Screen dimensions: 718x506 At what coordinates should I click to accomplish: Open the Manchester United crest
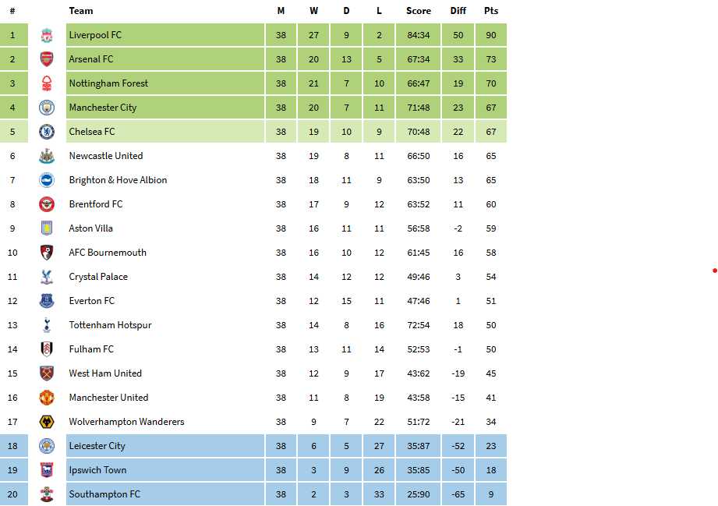[47, 398]
